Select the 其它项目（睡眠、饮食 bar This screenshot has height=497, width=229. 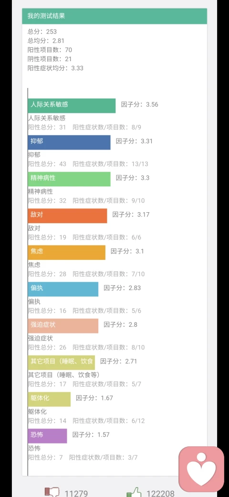(62, 363)
